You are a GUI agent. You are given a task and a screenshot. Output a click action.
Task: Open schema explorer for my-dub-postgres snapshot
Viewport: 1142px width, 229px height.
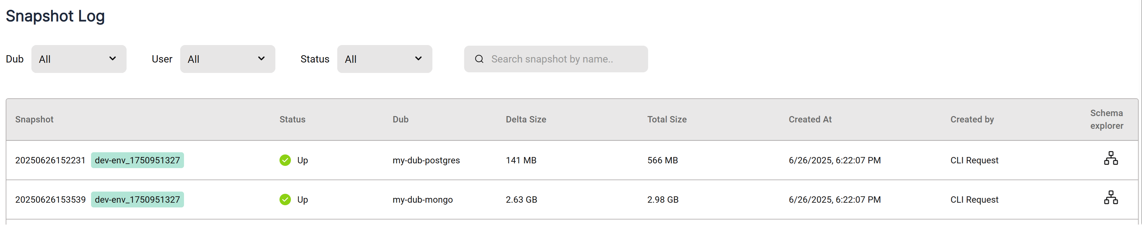click(x=1111, y=158)
